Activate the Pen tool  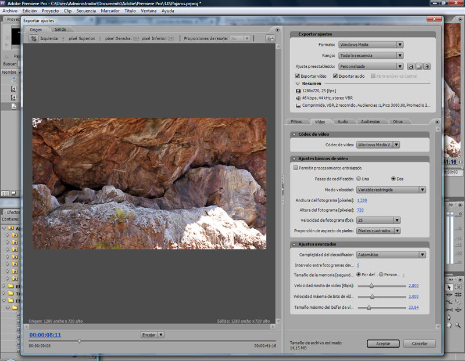(449, 317)
